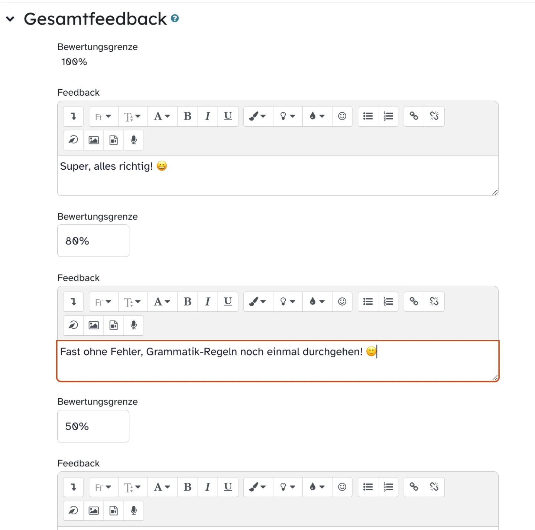
Task: Toggle toolbar expansion in the first editor
Action: click(x=73, y=116)
